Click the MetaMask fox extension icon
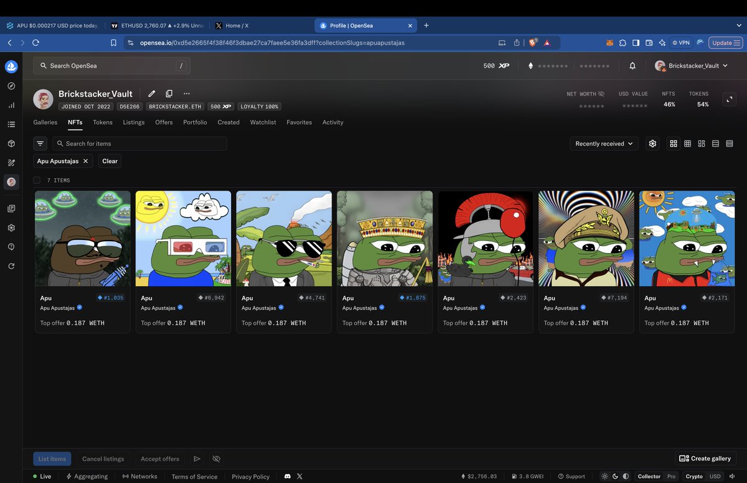 coord(609,43)
